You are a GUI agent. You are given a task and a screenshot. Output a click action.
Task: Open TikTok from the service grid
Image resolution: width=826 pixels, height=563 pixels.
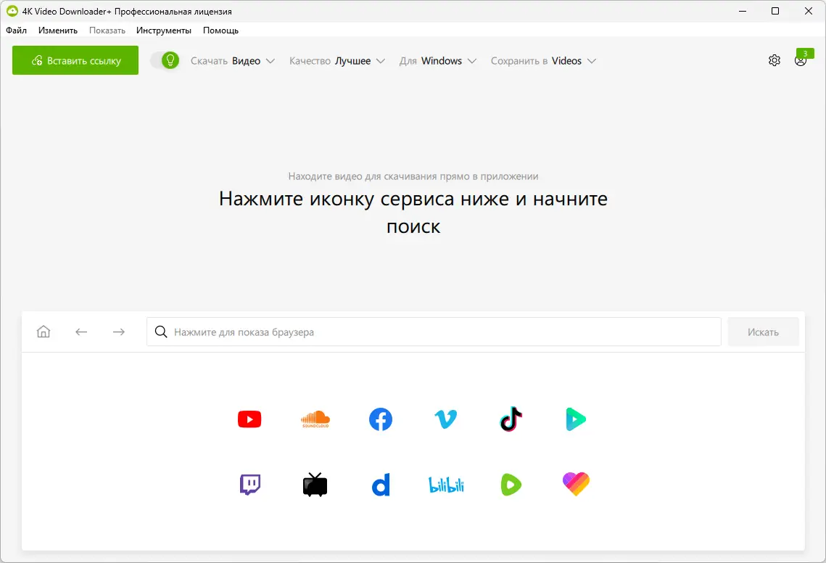[511, 419]
